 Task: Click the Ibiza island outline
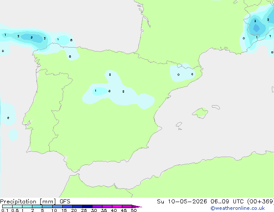pos(179,125)
